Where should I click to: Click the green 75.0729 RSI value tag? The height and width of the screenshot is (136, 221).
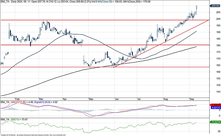point(215,122)
